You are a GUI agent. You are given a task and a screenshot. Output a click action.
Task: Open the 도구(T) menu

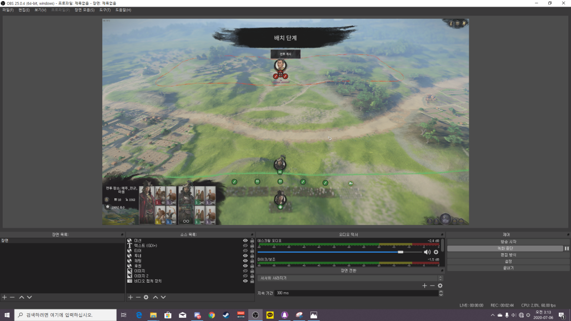[105, 10]
